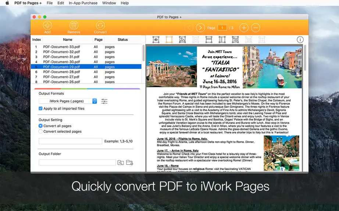Open output format options sliders icon
Image resolution: width=339 pixels, height=211 pixels.
click(x=104, y=101)
